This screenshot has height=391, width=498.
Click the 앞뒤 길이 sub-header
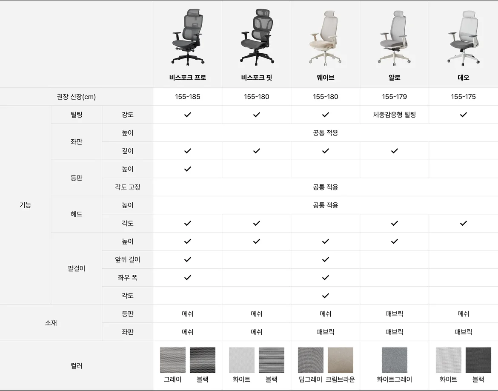(x=127, y=260)
